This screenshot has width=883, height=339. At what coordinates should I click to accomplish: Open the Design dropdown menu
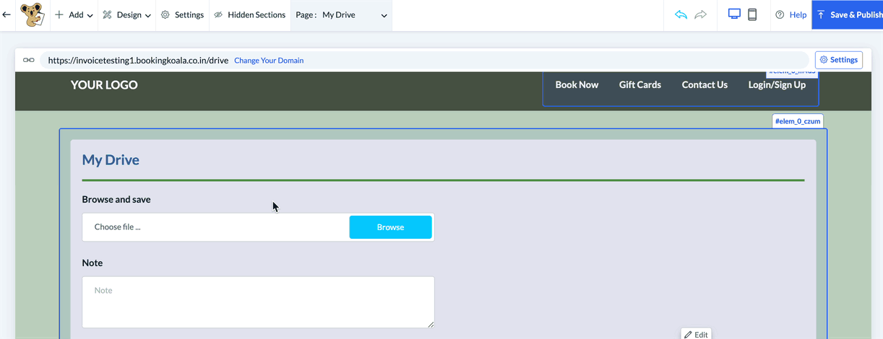click(x=126, y=14)
